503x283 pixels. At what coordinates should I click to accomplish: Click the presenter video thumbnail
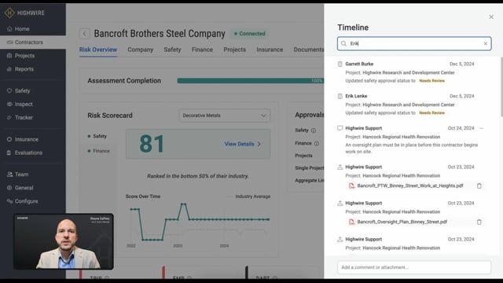click(x=64, y=241)
